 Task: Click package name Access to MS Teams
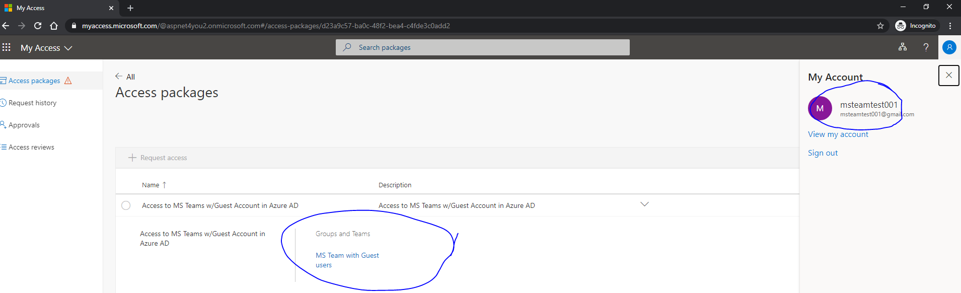(220, 205)
